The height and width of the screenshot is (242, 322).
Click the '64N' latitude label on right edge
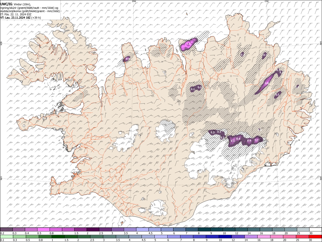[x=321, y=178]
